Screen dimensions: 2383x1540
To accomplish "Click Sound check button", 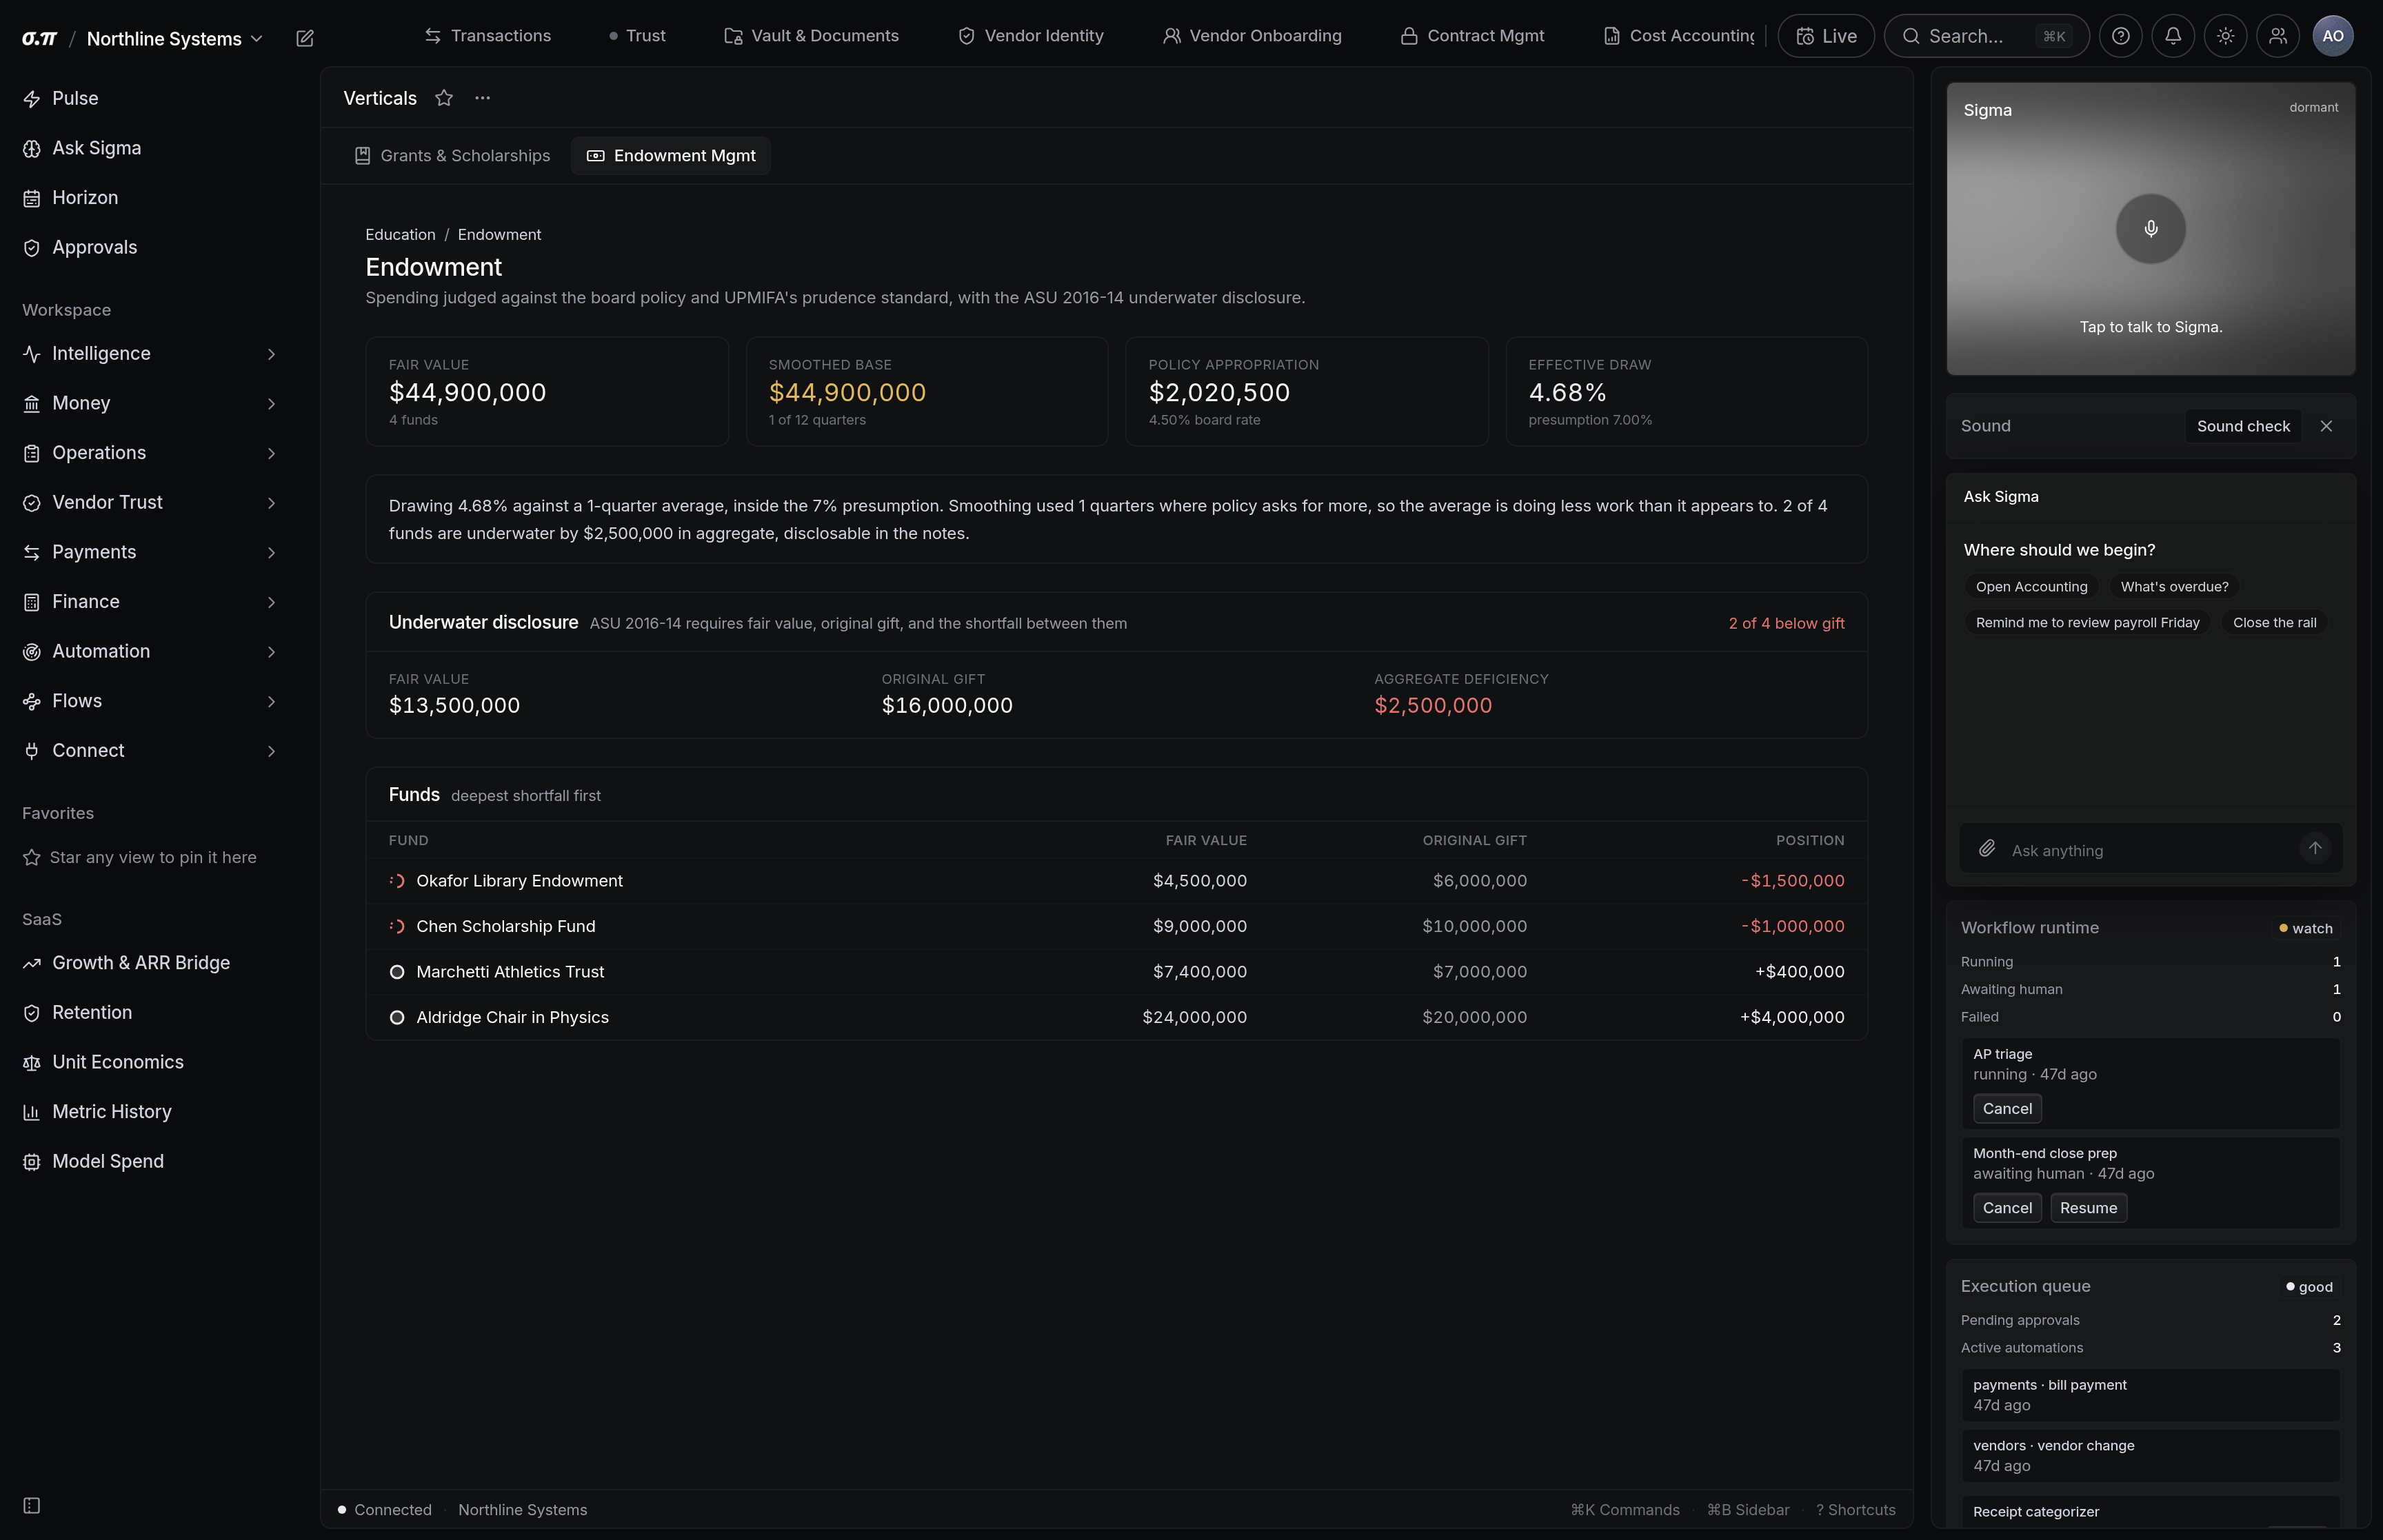I will pyautogui.click(x=2243, y=426).
